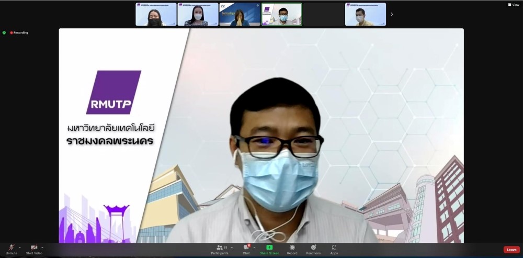Select the blank black participant thumbnail

coord(324,14)
